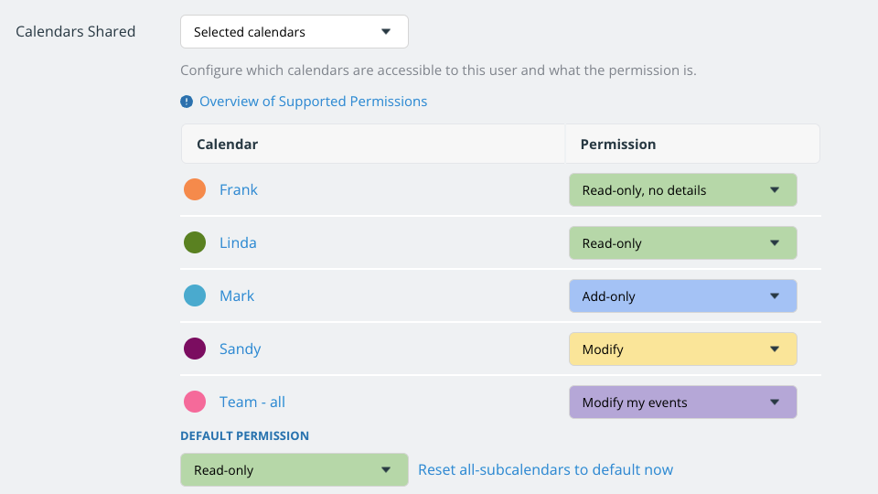Open the Frank calendar link
The image size is (878, 494).
[x=239, y=189]
